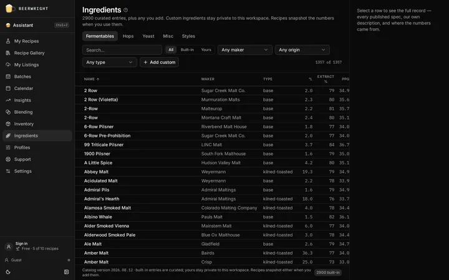The height and width of the screenshot is (280, 449).
Task: Click the Recipe Gallery icon
Action: 8,53
